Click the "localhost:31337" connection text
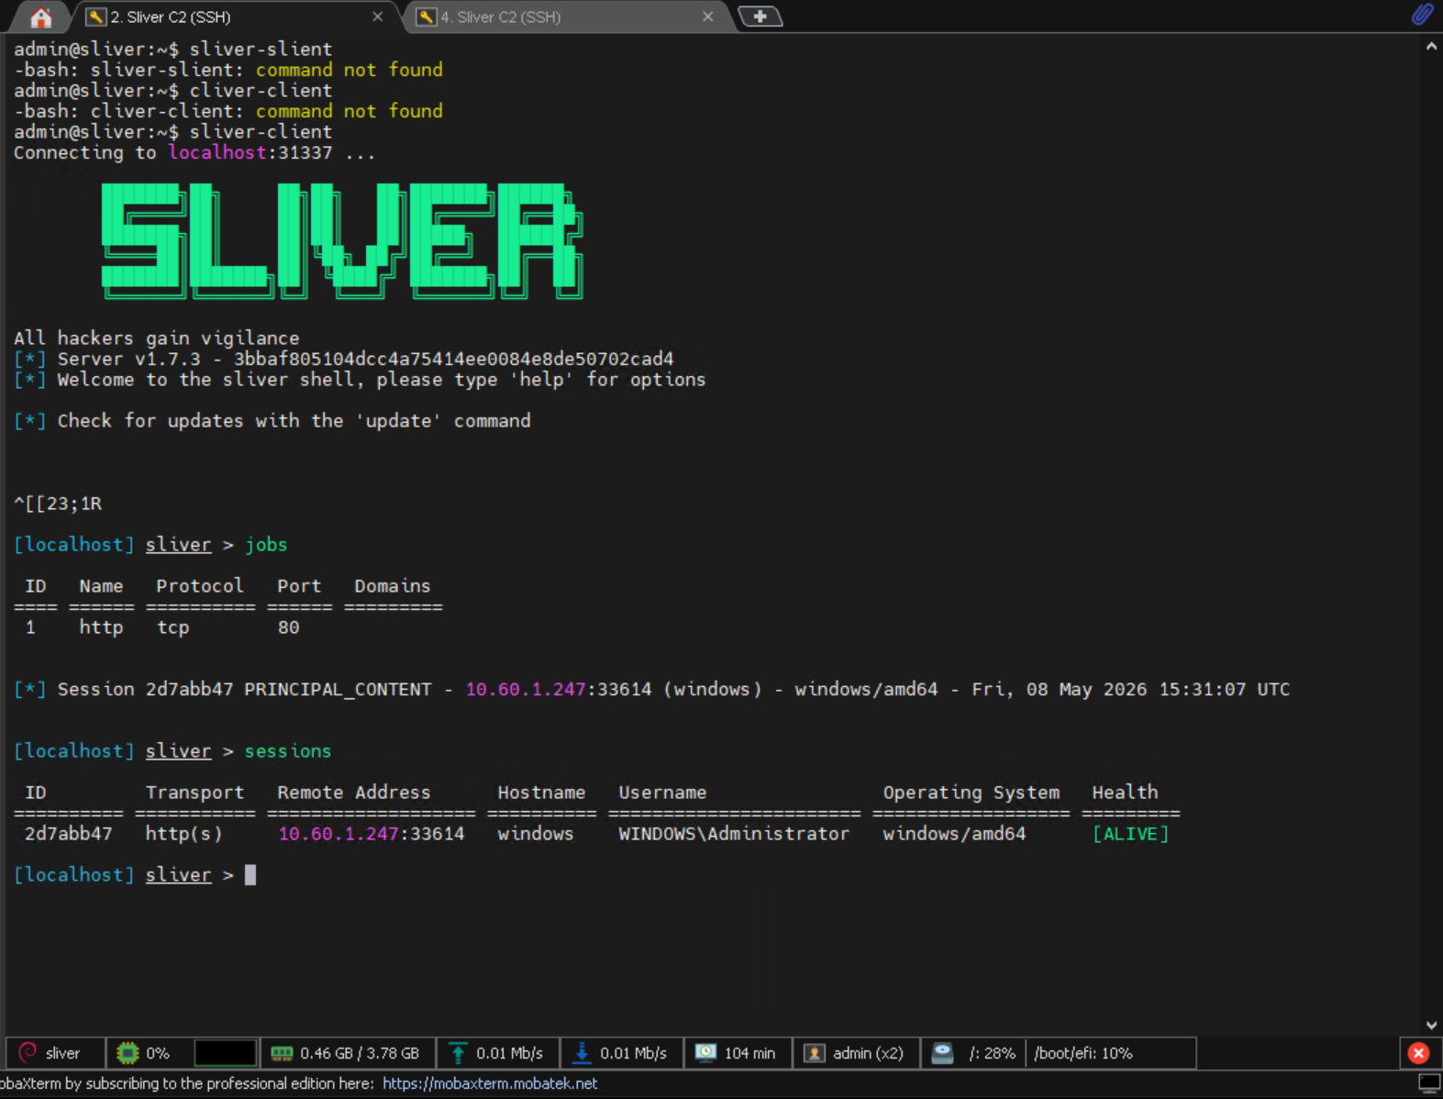The width and height of the screenshot is (1443, 1099). click(x=250, y=152)
